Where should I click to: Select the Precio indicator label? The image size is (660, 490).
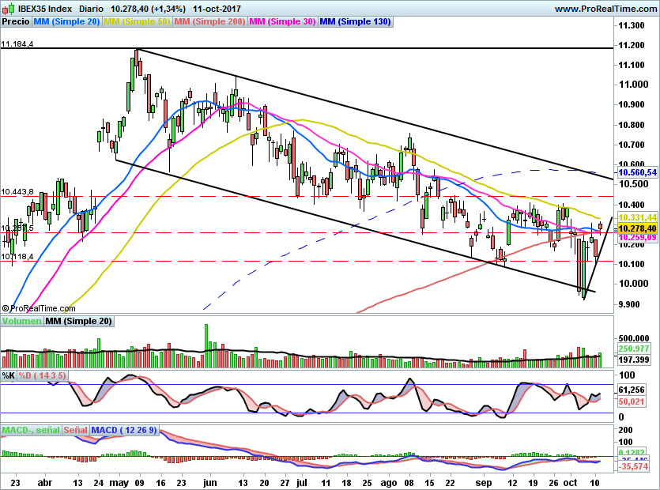point(16,22)
